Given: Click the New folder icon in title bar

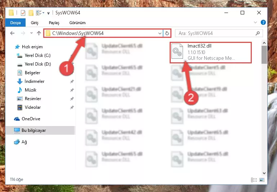Looking at the screenshot, I should (x=31, y=13).
